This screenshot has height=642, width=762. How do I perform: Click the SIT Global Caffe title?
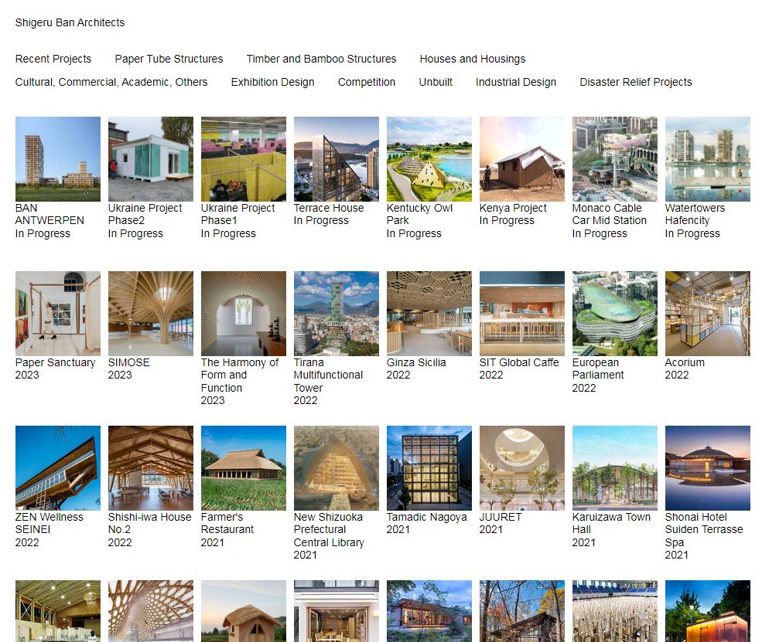click(x=519, y=362)
